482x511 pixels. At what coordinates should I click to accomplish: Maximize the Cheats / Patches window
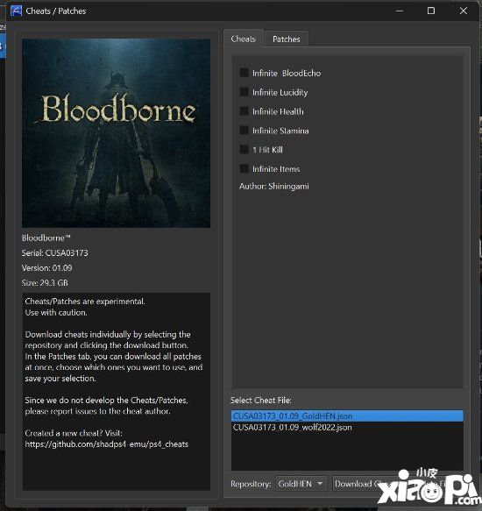[x=431, y=11]
